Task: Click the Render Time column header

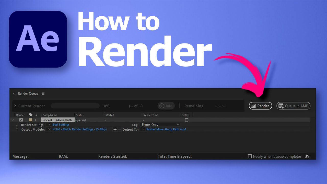Action: (151, 115)
